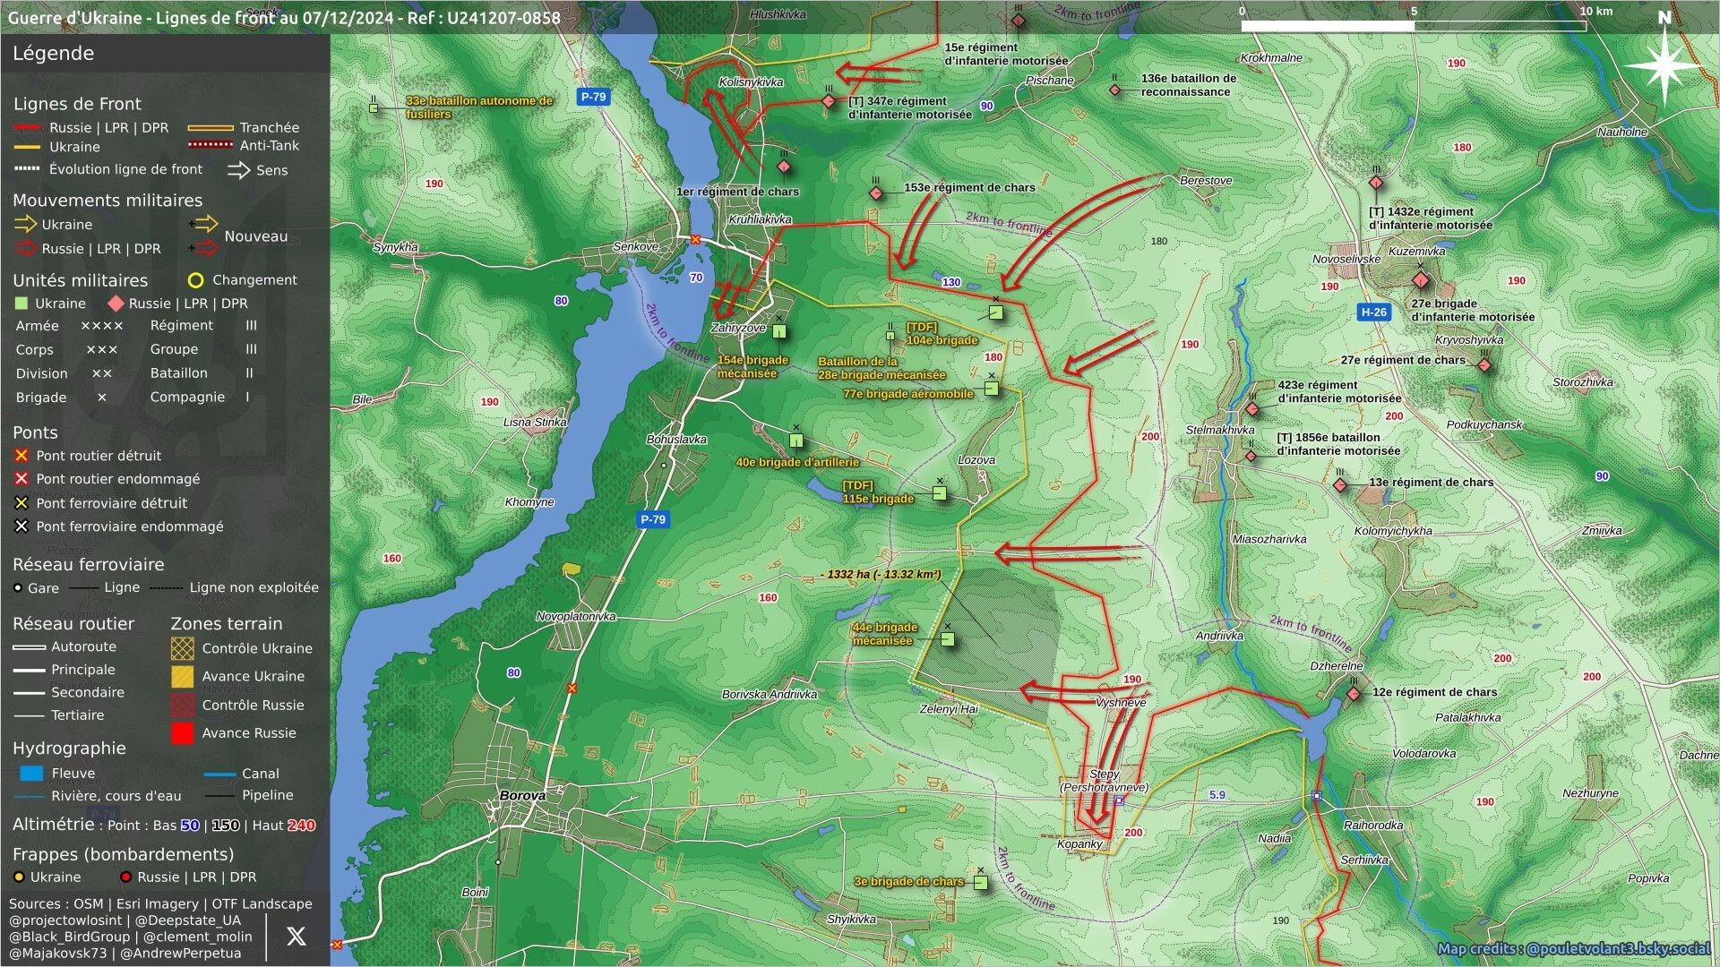
Task: Click the 40e brigade d'artillerie unit square
Action: [x=796, y=440]
